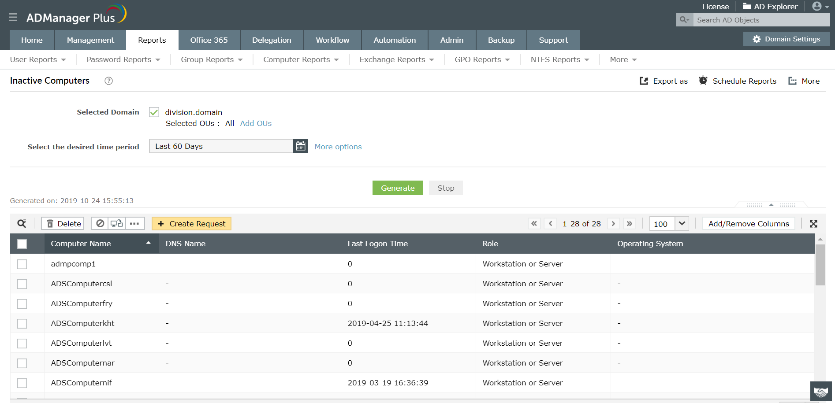Open the Automation tab
The width and height of the screenshot is (835, 403).
[x=395, y=40]
